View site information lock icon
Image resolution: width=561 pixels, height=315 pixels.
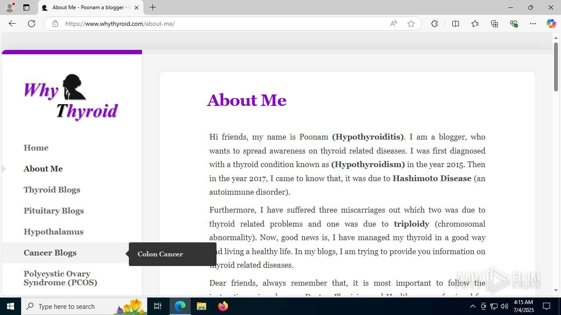pos(55,24)
